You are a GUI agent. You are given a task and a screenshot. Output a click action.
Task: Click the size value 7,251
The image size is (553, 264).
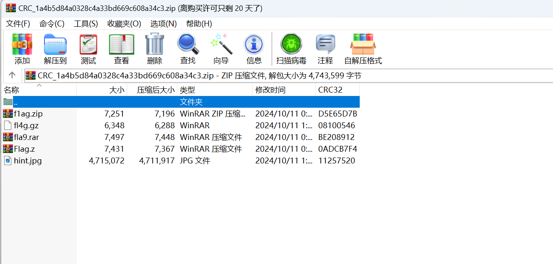coord(114,114)
